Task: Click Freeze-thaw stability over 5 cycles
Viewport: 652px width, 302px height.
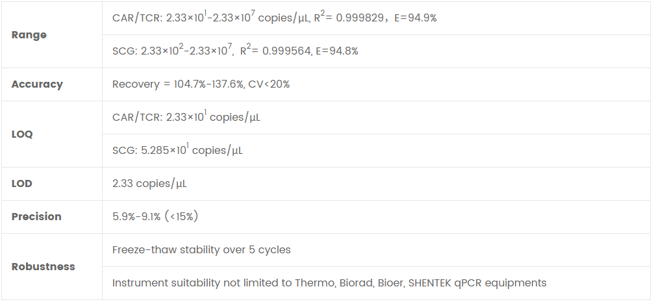Action: point(201,250)
